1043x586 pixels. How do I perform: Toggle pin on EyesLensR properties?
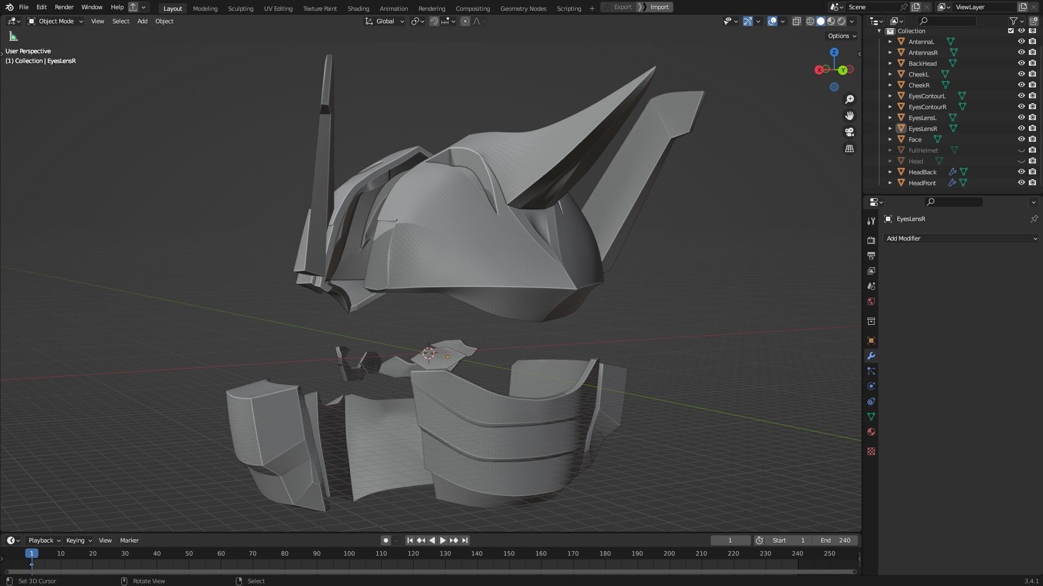point(1033,219)
